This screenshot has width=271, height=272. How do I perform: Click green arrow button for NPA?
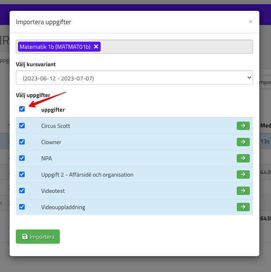[x=243, y=158]
